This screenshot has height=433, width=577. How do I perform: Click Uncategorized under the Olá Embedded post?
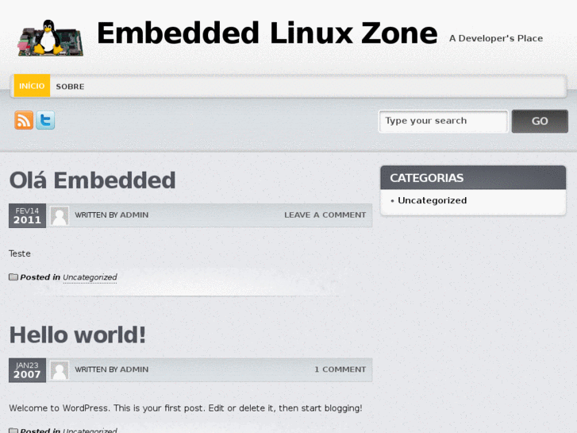coord(90,277)
